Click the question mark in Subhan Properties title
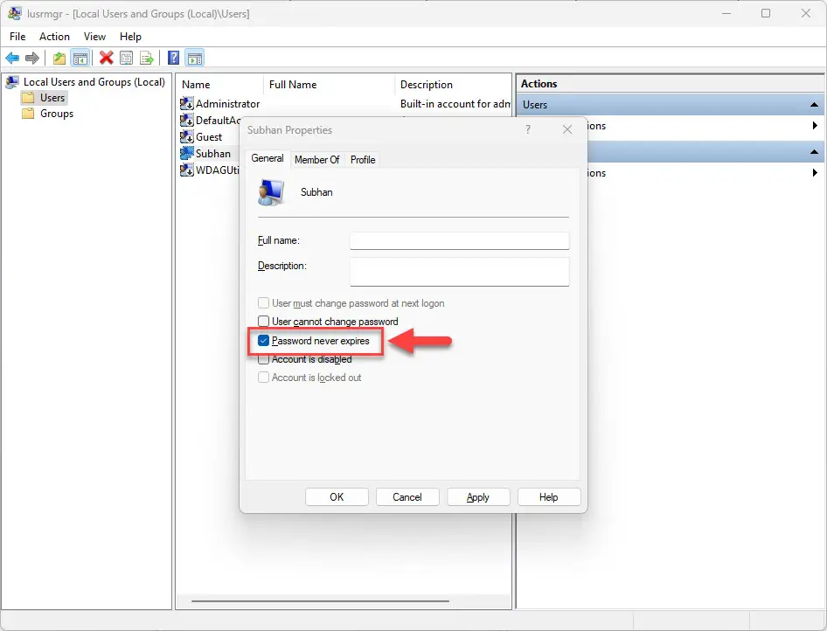This screenshot has width=827, height=631. 528,129
